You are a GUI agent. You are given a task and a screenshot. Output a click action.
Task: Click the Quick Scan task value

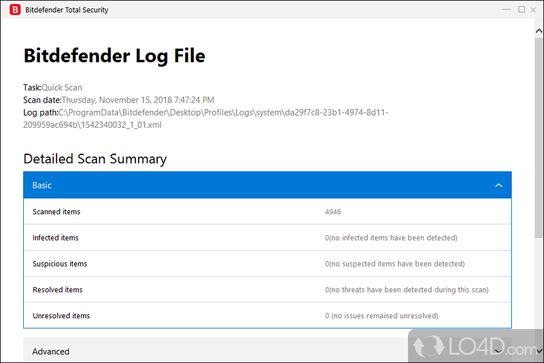tap(62, 88)
